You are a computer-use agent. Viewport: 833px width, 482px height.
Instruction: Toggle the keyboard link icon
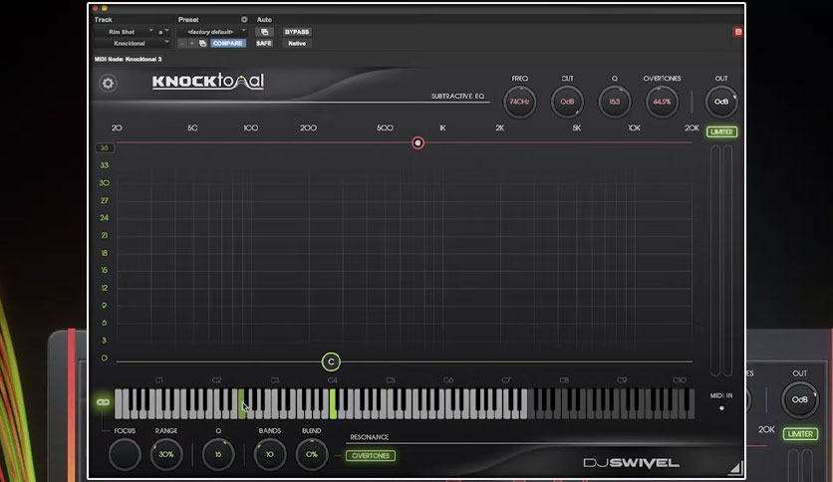click(103, 402)
